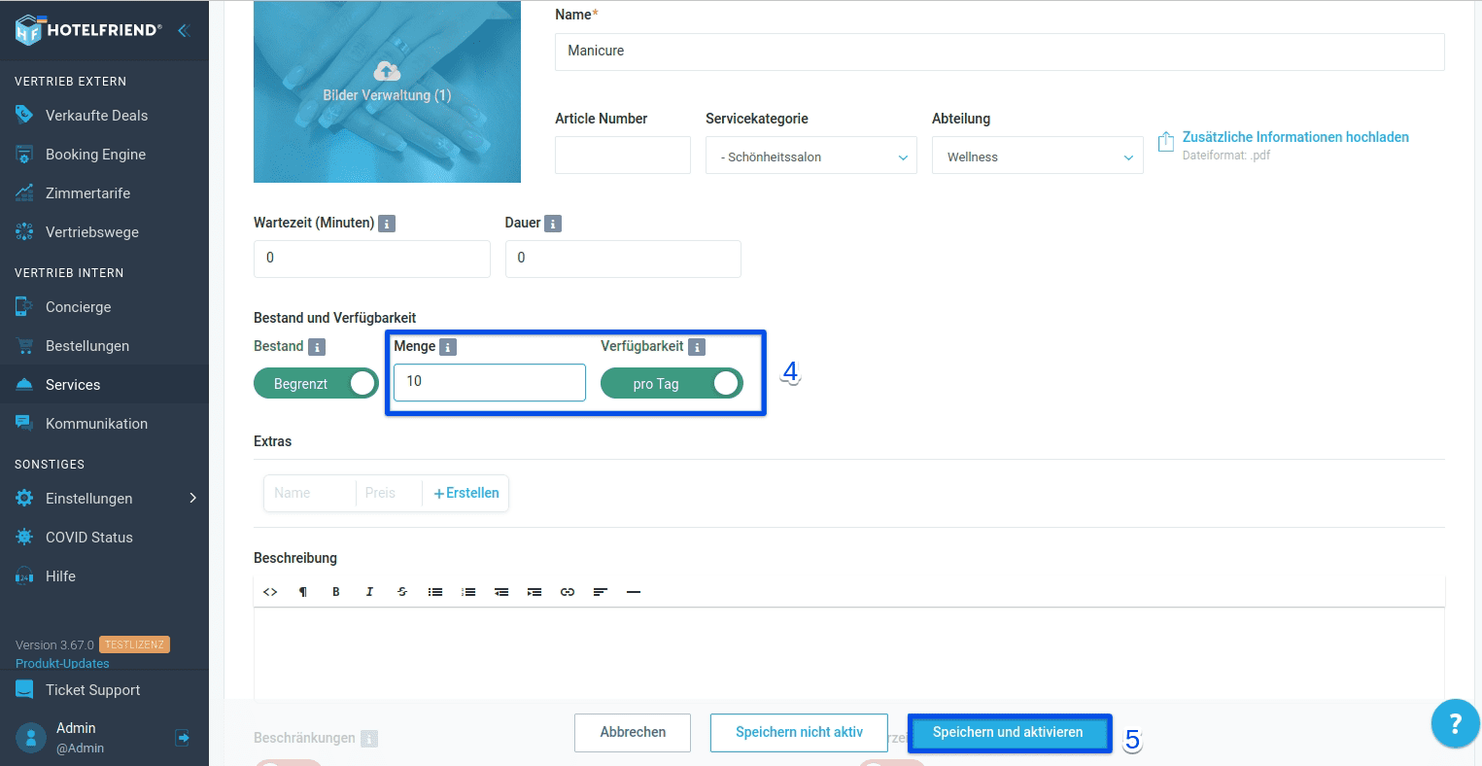Image resolution: width=1482 pixels, height=766 pixels.
Task: Open the Servicekategorie dropdown
Action: (811, 156)
